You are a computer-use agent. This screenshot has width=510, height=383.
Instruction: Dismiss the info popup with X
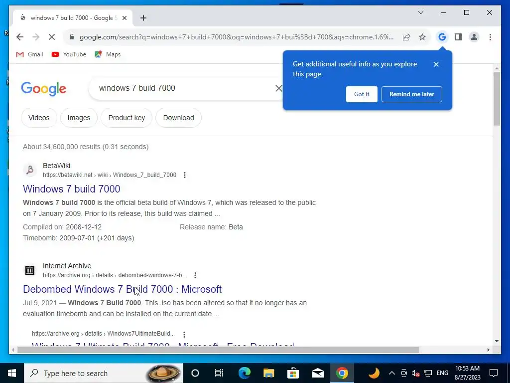point(436,64)
